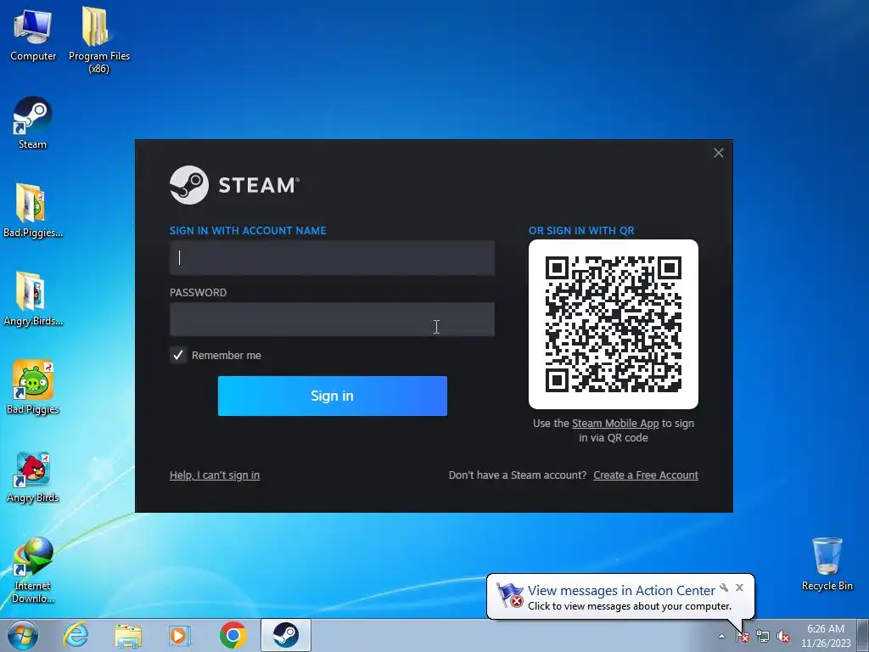Click the QR code sign-in image
The image size is (869, 652).
(614, 324)
